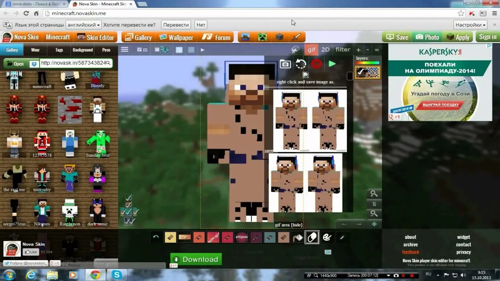Image resolution: width=500 pixels, height=281 pixels.
Task: Click the Dropbox icon beside Open
Action: tap(34, 64)
